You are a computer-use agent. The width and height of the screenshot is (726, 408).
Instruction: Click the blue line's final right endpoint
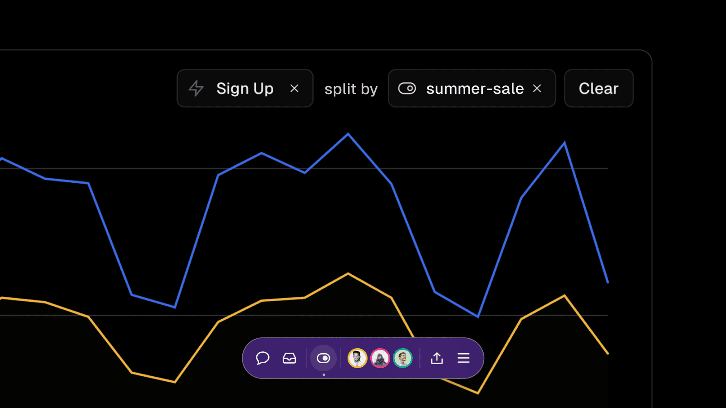point(608,282)
